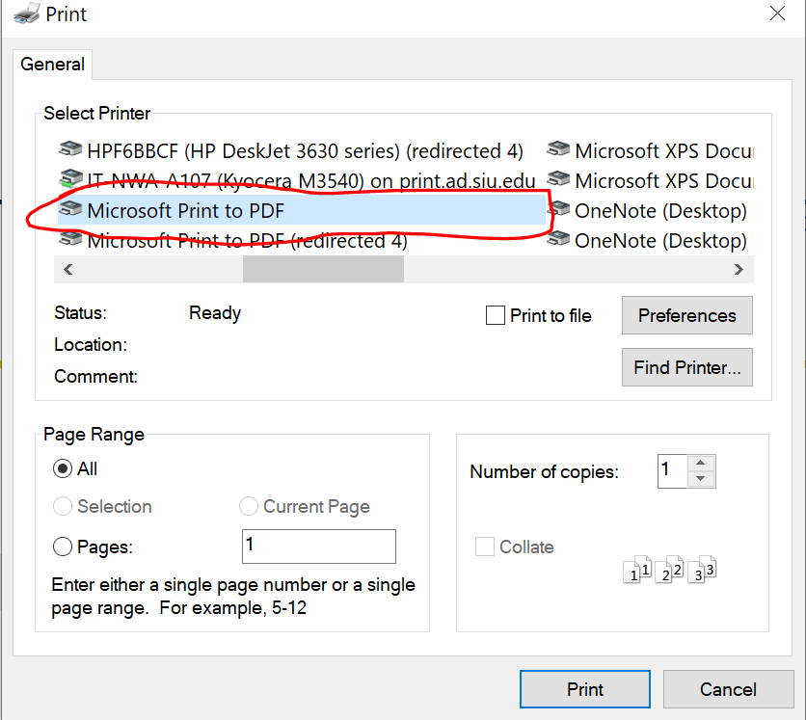Increase number of copies with up arrow
This screenshot has height=720, width=806.
[701, 463]
